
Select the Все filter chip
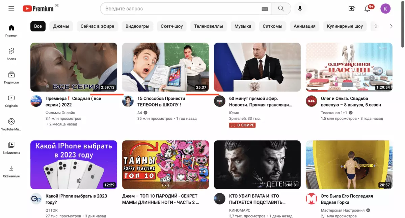tap(38, 26)
